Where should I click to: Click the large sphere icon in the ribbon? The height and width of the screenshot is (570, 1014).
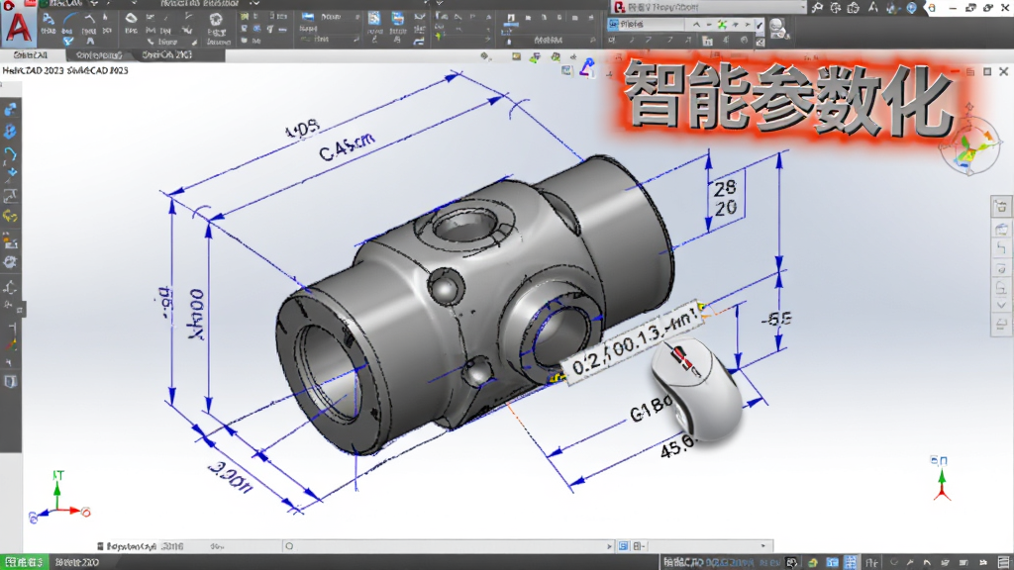[216, 20]
